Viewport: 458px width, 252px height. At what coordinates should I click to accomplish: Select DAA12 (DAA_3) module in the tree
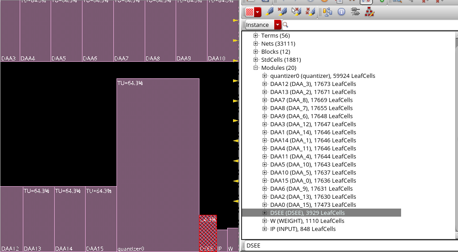click(313, 84)
